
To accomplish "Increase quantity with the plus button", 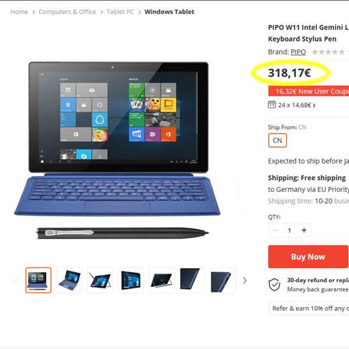I will pyautogui.click(x=304, y=230).
